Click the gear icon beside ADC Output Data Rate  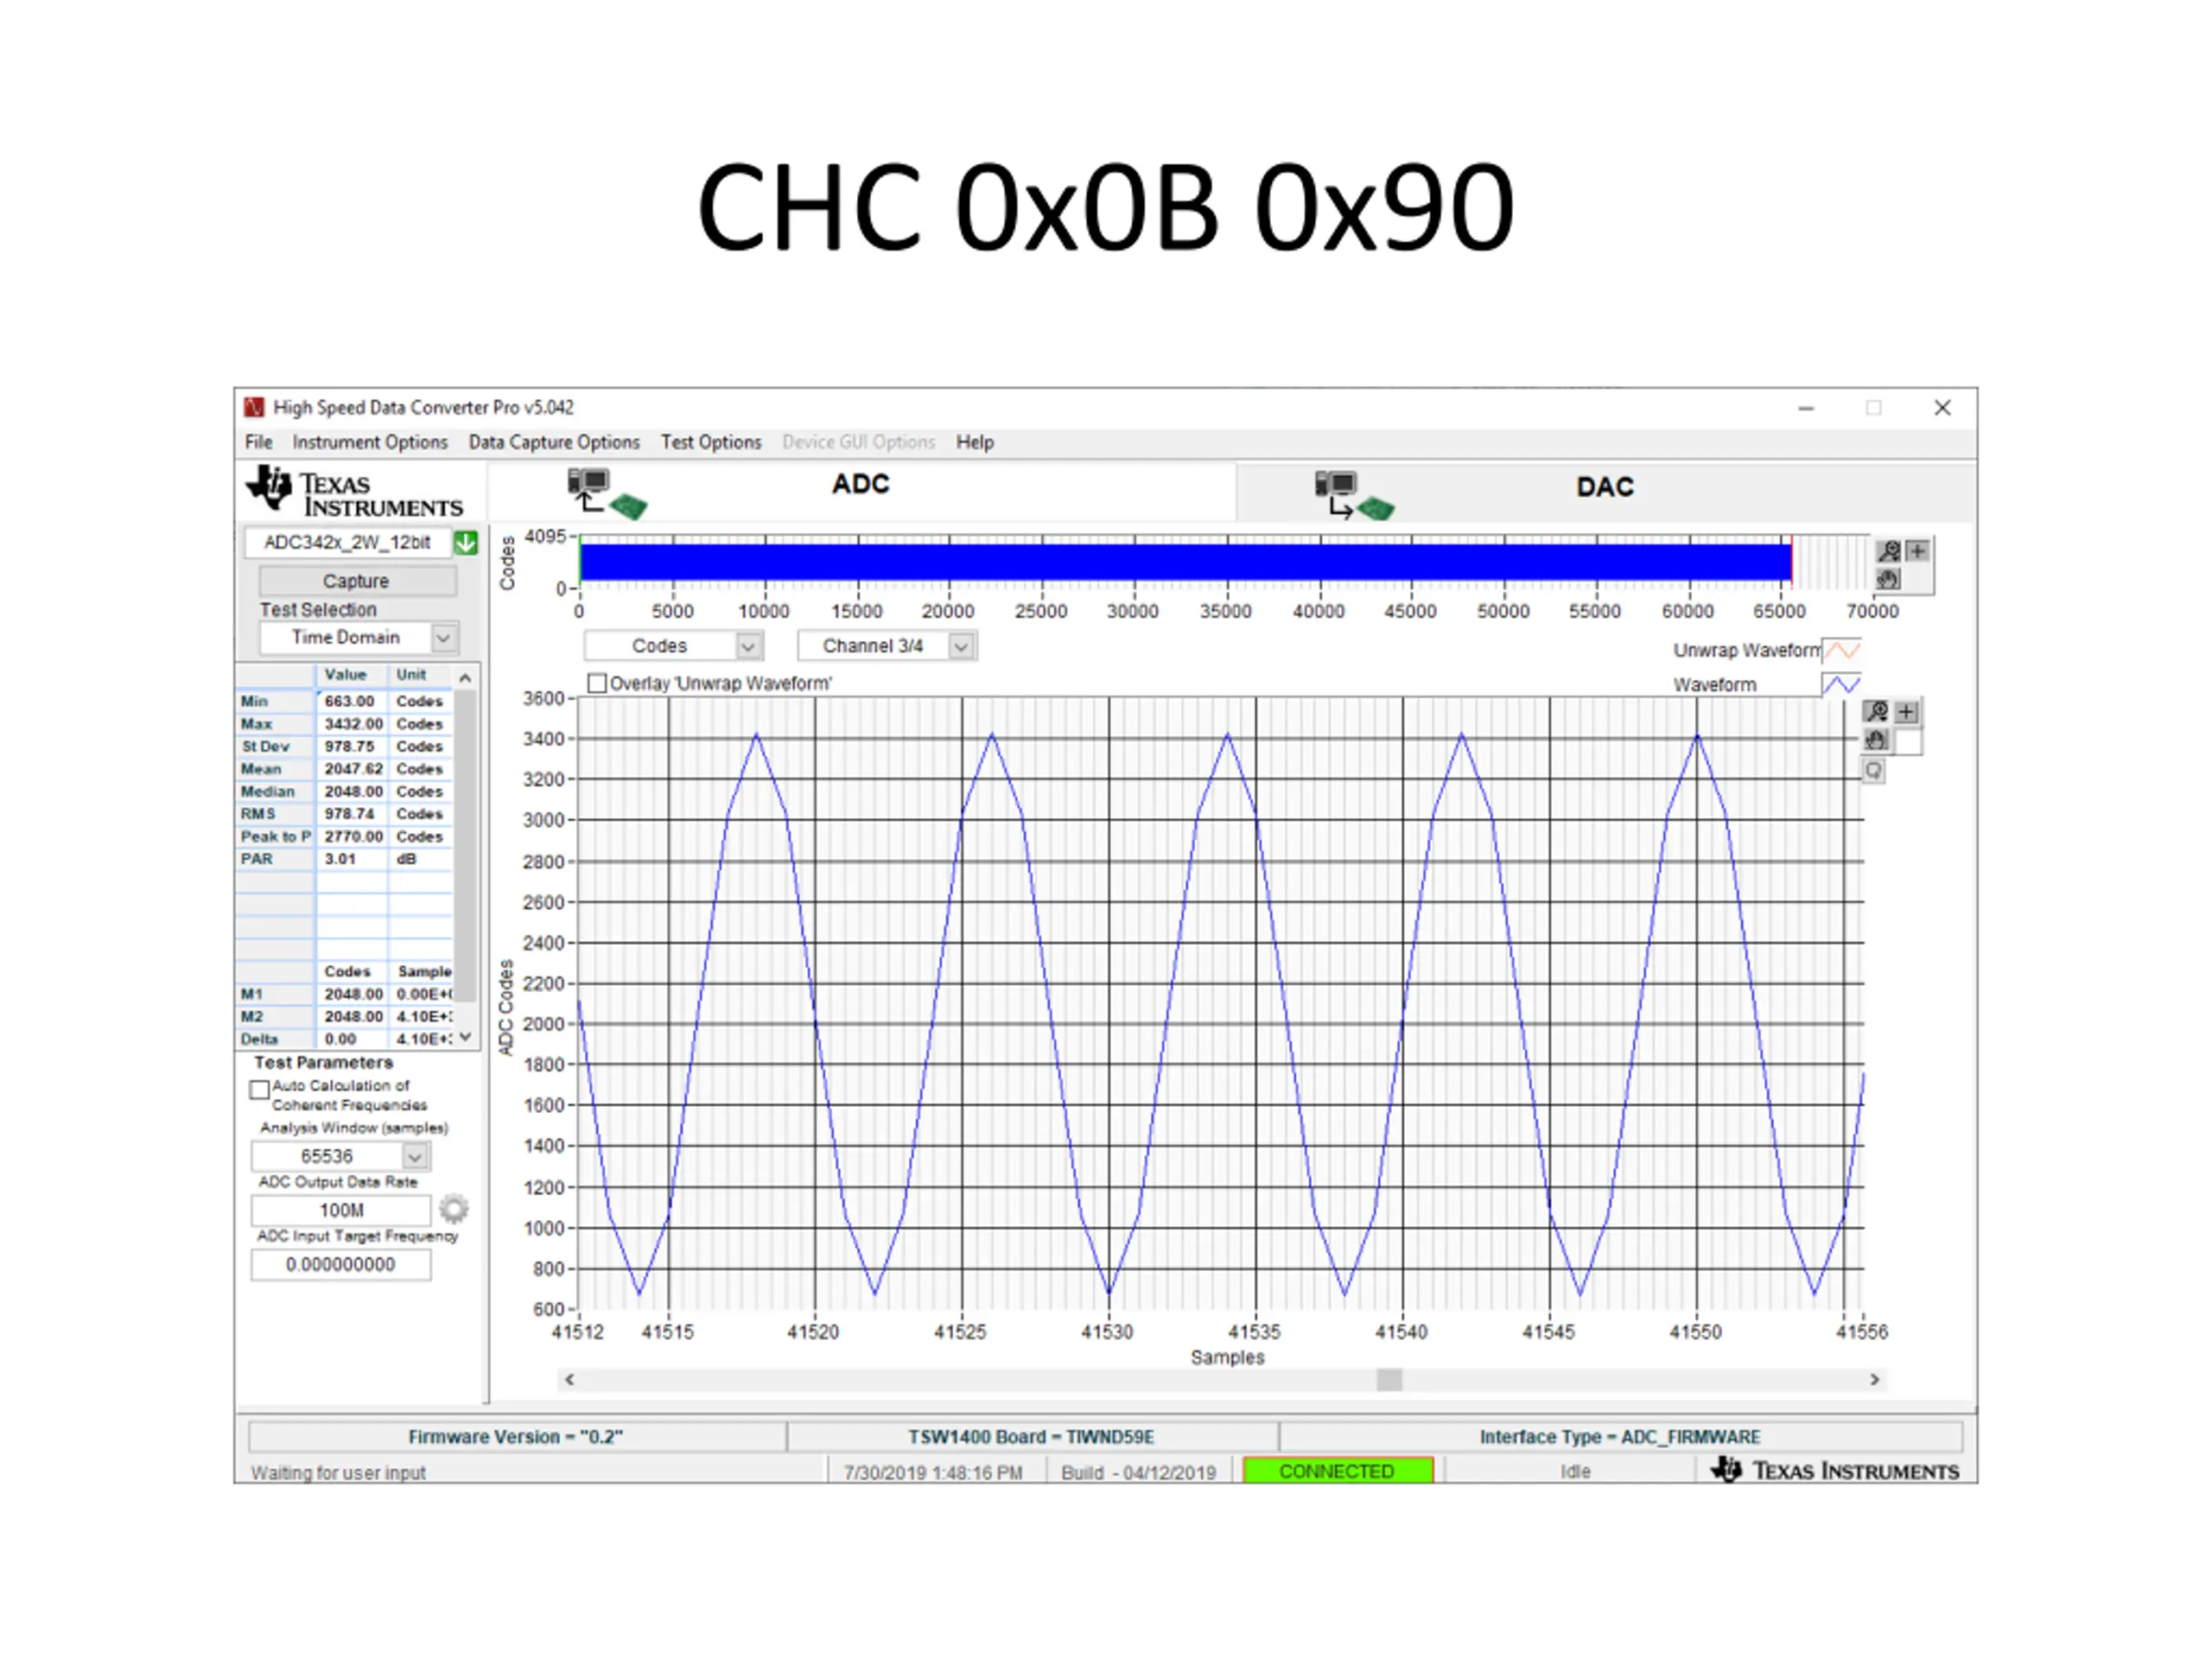454,1209
